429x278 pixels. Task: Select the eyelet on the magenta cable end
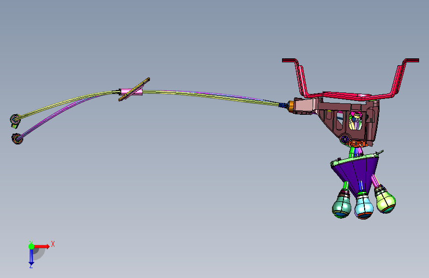(x=17, y=139)
